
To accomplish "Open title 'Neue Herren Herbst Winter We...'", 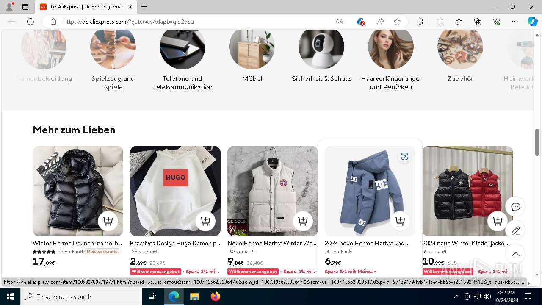I will pos(272,243).
